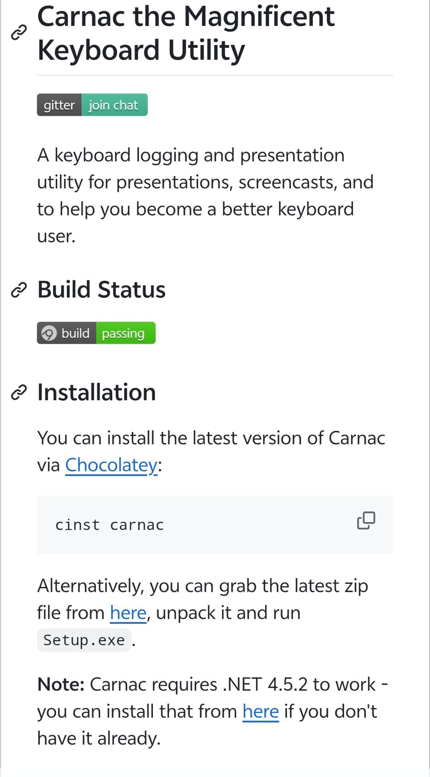Click the green passing status badge

[125, 333]
